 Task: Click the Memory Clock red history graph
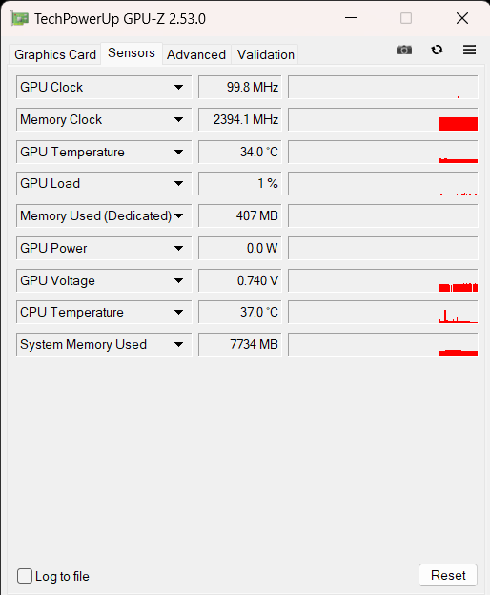click(x=383, y=119)
